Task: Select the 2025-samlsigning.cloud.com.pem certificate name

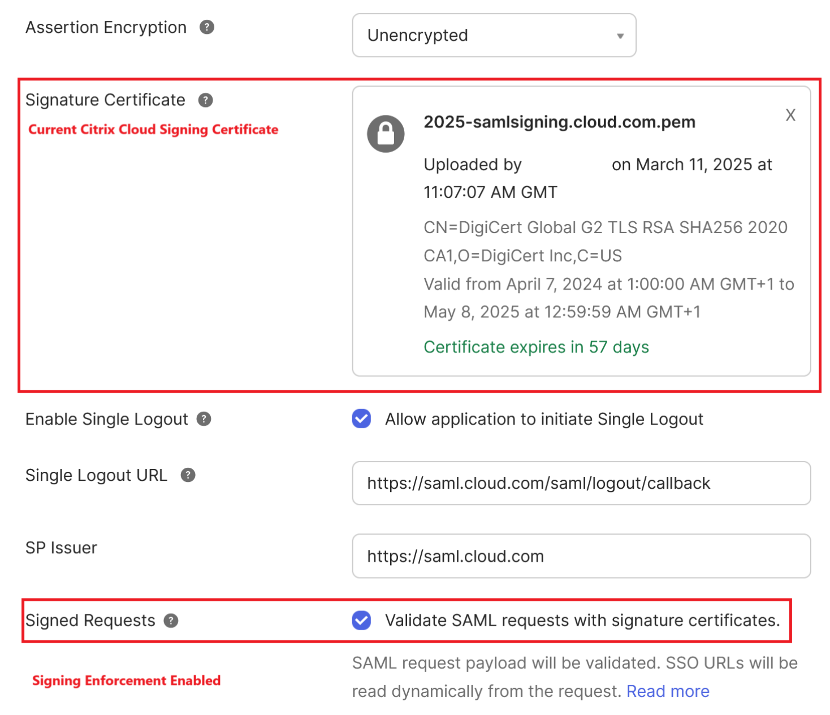Action: 559,122
